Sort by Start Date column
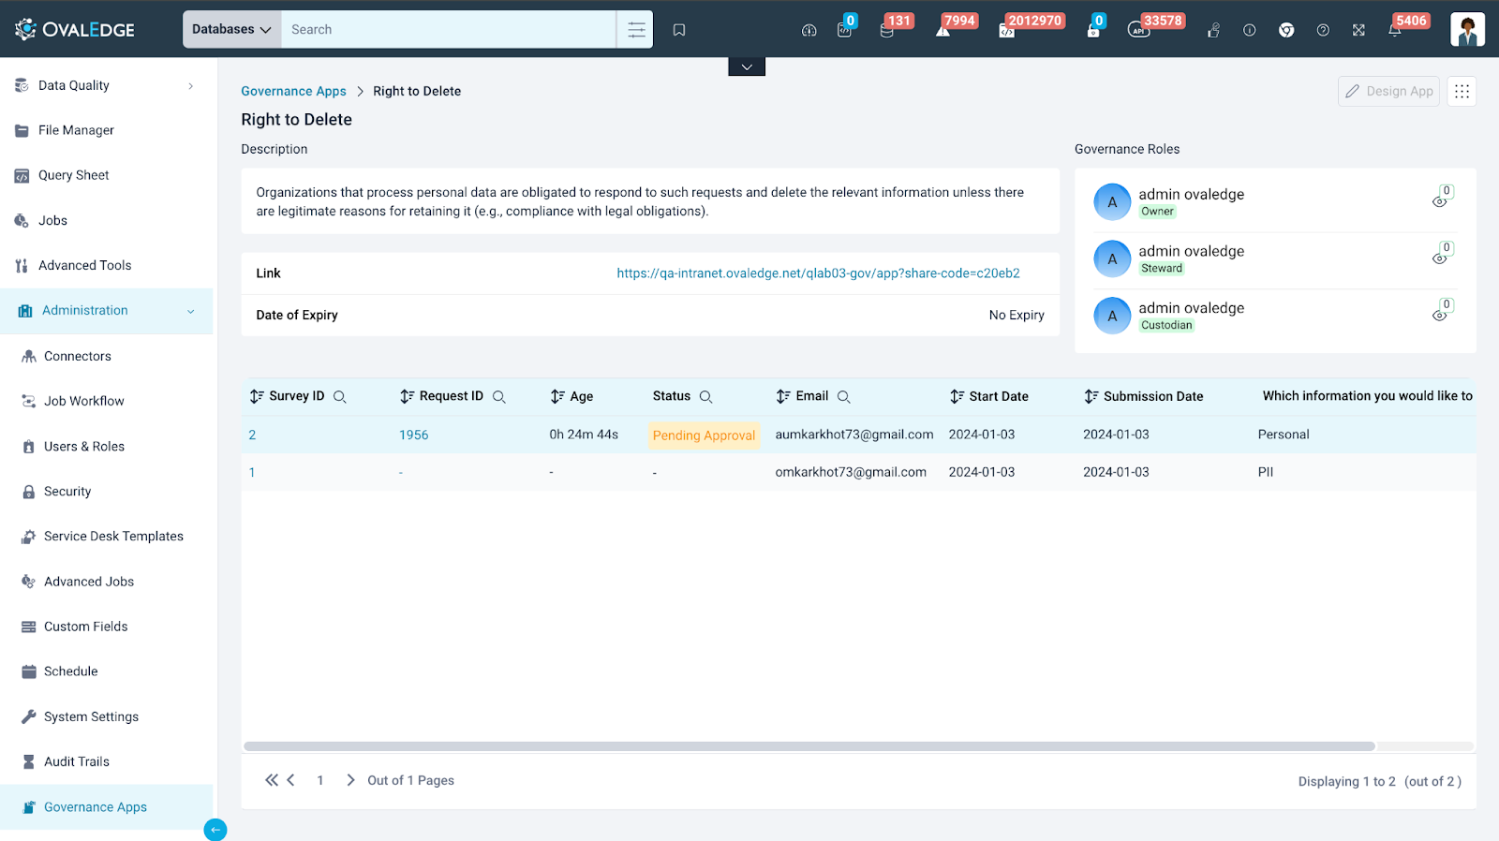 (x=957, y=397)
